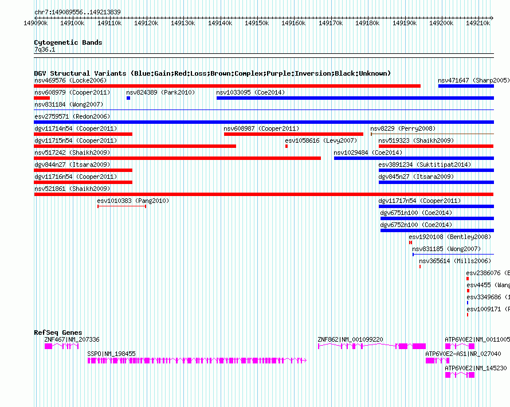Select the dgv845n27 (Itsara2009) blue bar
The image size is (510, 407).
pos(436,182)
